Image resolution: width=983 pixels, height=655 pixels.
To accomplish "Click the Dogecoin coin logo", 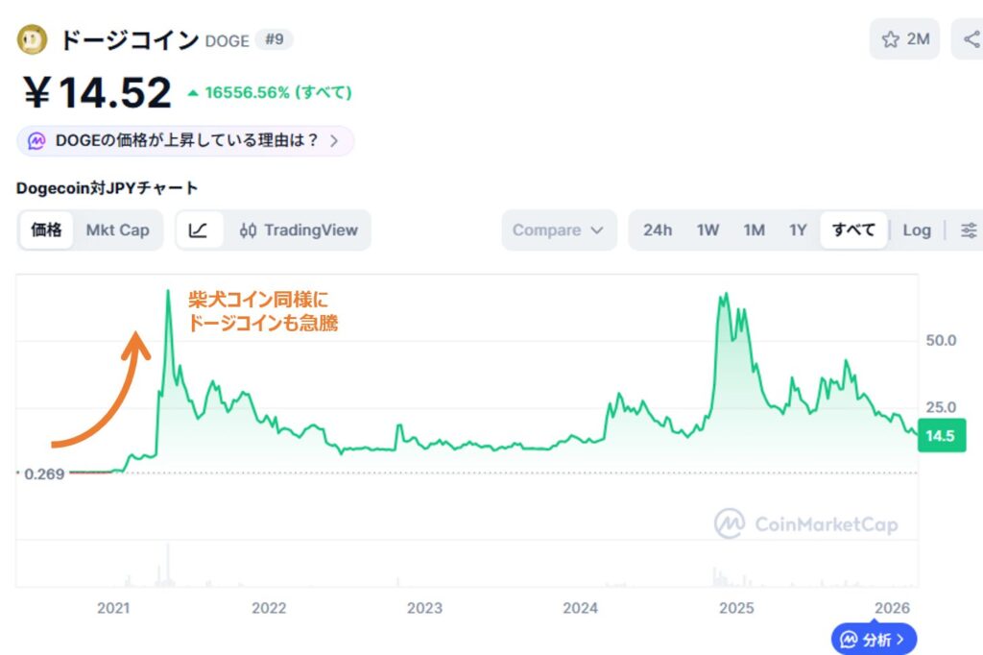I will point(32,39).
